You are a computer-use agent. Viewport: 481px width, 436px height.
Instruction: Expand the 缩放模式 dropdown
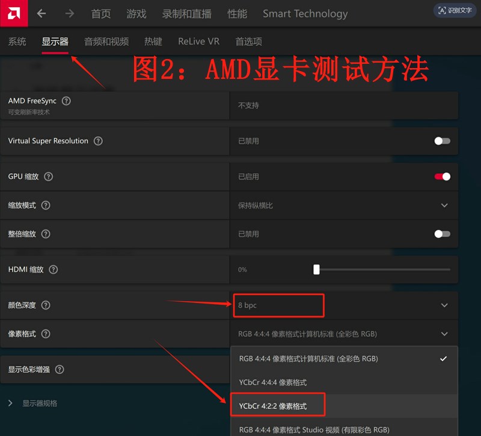[444, 205]
